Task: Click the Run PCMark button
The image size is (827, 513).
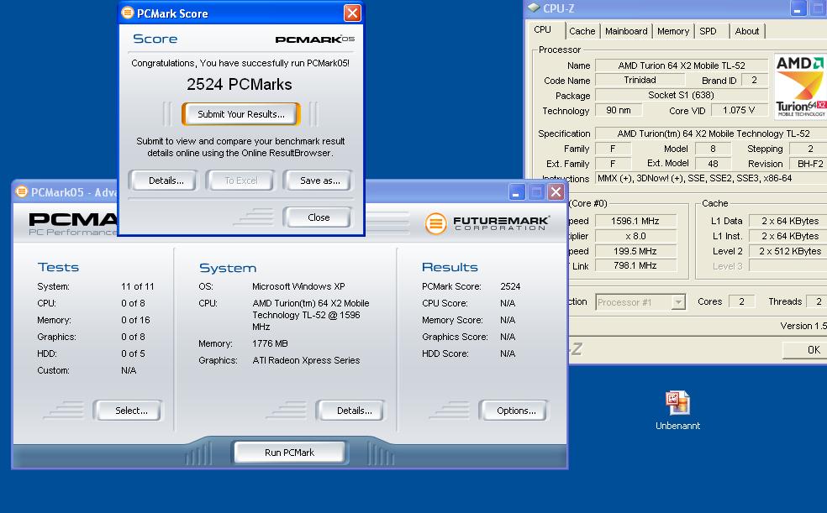Action: 290,453
